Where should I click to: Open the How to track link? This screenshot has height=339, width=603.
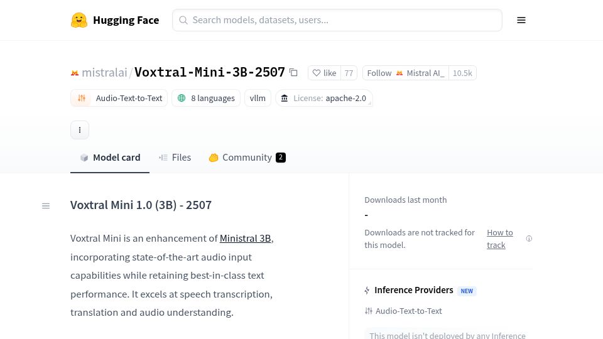point(500,239)
